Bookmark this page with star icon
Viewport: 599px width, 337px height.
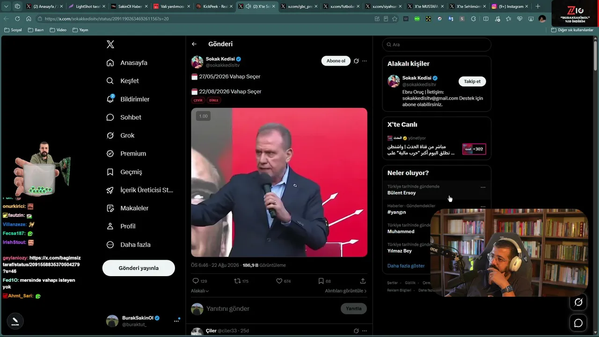[x=394, y=19]
